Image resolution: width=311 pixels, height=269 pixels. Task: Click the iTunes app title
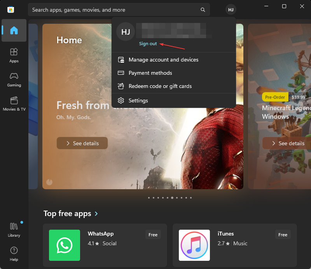[225, 234]
